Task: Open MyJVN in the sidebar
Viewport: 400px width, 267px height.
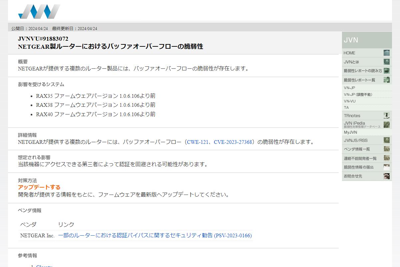Action: (367, 132)
